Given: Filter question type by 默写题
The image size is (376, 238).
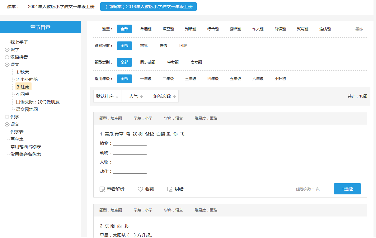Looking at the screenshot, I should 303,29.
